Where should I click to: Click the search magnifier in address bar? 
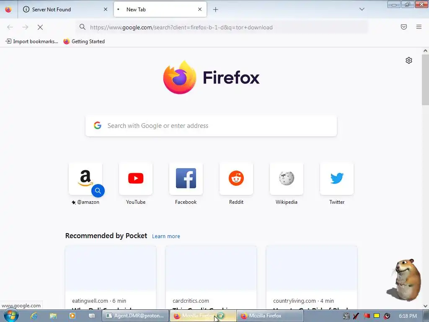83,27
